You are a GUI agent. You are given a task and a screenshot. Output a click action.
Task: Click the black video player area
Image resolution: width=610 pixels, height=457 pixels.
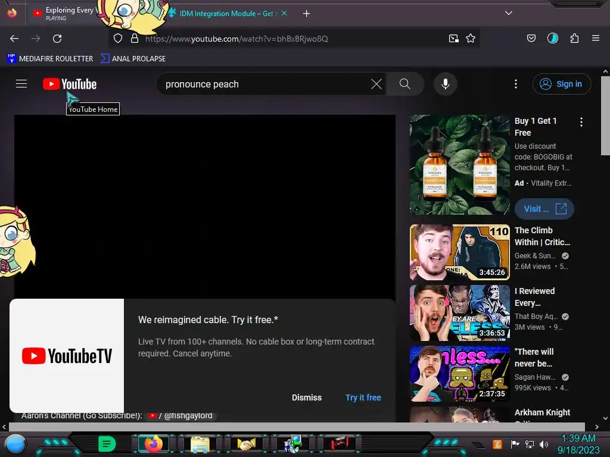[x=205, y=206]
